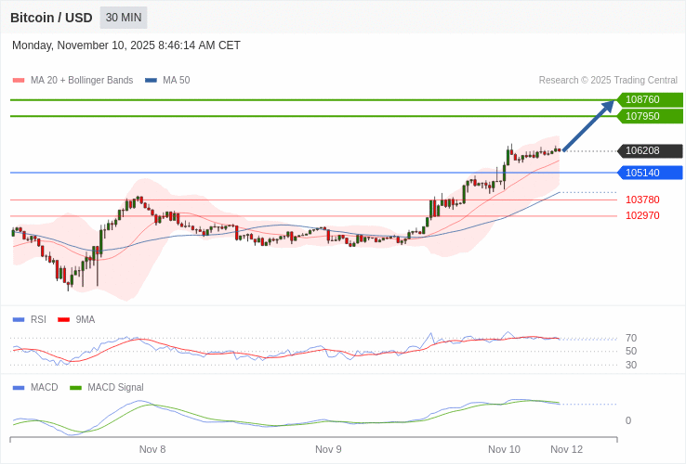The image size is (686, 464).
Task: Click the MA 20 + Bollinger Bands legend swatch
Action: tap(19, 81)
